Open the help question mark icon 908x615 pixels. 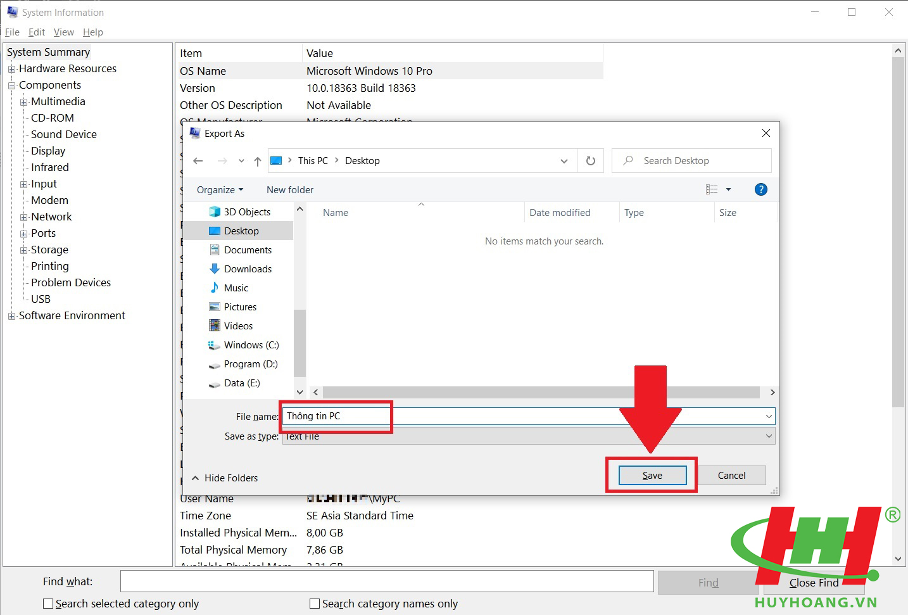click(760, 189)
